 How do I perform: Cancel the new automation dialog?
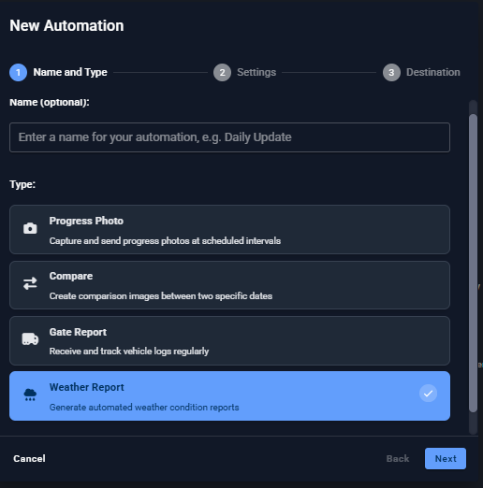point(29,458)
